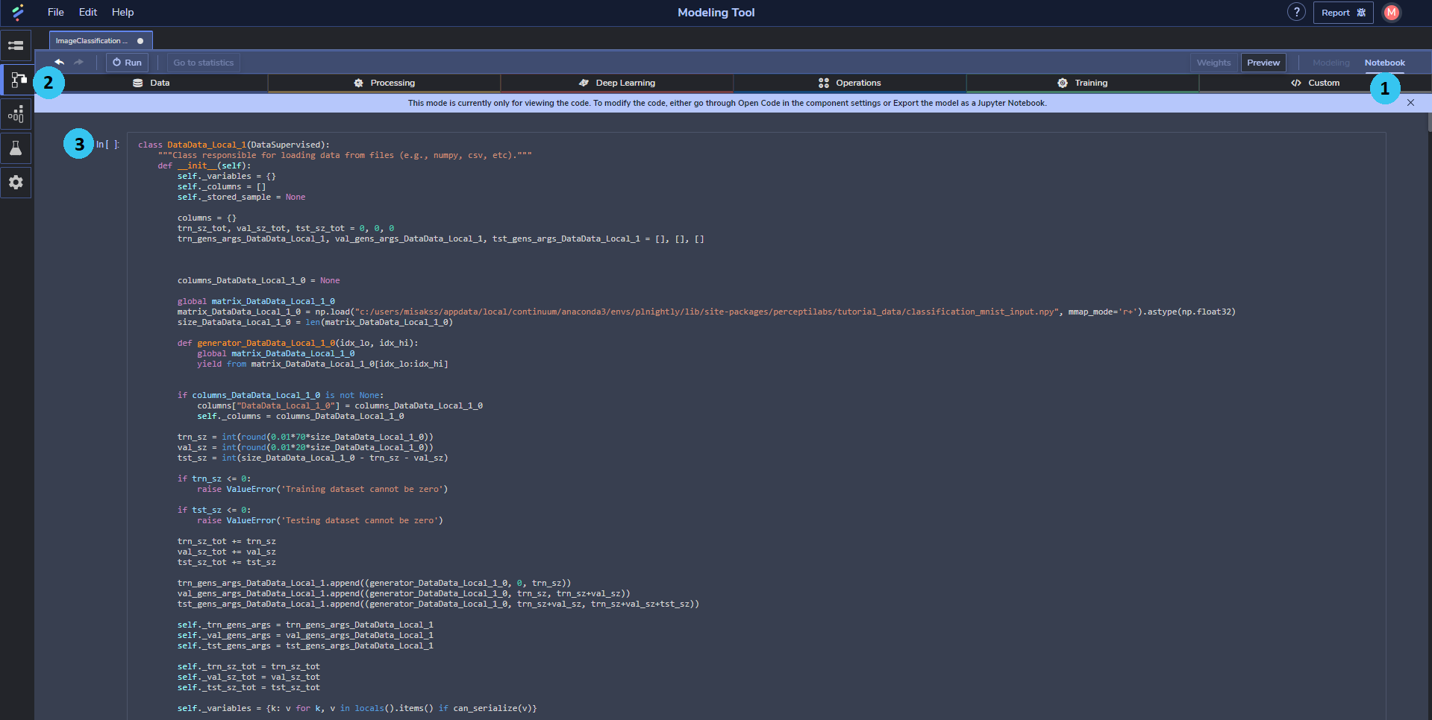The image size is (1432, 720).
Task: Select the ImageClassification model tab
Action: pyautogui.click(x=101, y=41)
